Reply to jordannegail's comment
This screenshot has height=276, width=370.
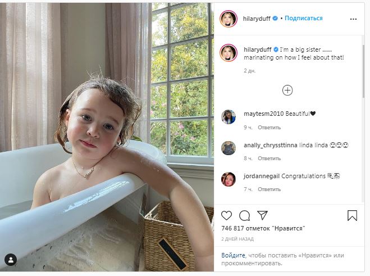coord(269,189)
